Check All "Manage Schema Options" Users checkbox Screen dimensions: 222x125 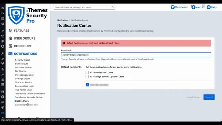pyautogui.click(x=87, y=76)
